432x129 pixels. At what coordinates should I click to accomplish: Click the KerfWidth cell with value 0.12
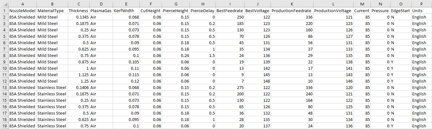(126, 81)
